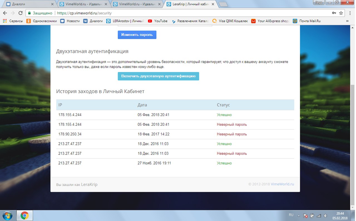Open the YouTube bookmark
Screen dimensions: 356x221
[158, 21]
